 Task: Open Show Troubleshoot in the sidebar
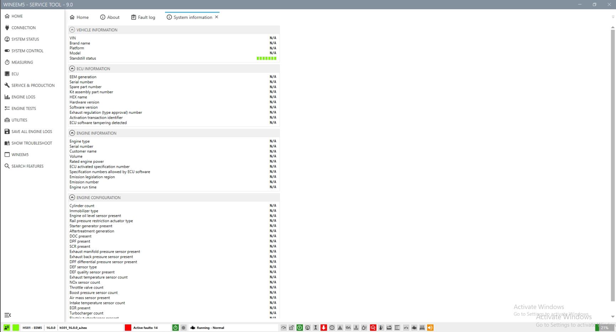31,143
